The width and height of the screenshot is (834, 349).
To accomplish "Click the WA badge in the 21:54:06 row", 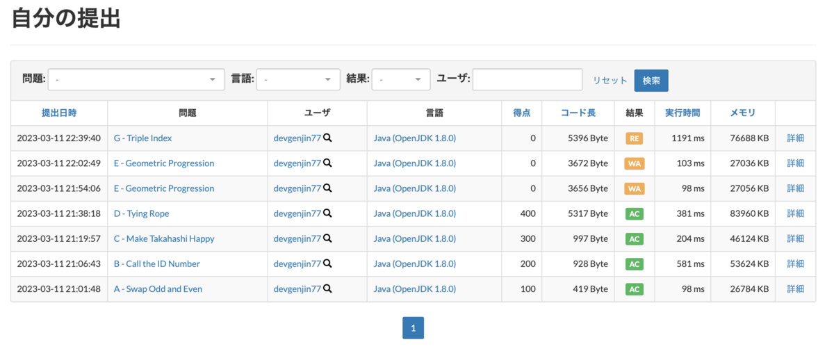I will (x=634, y=188).
